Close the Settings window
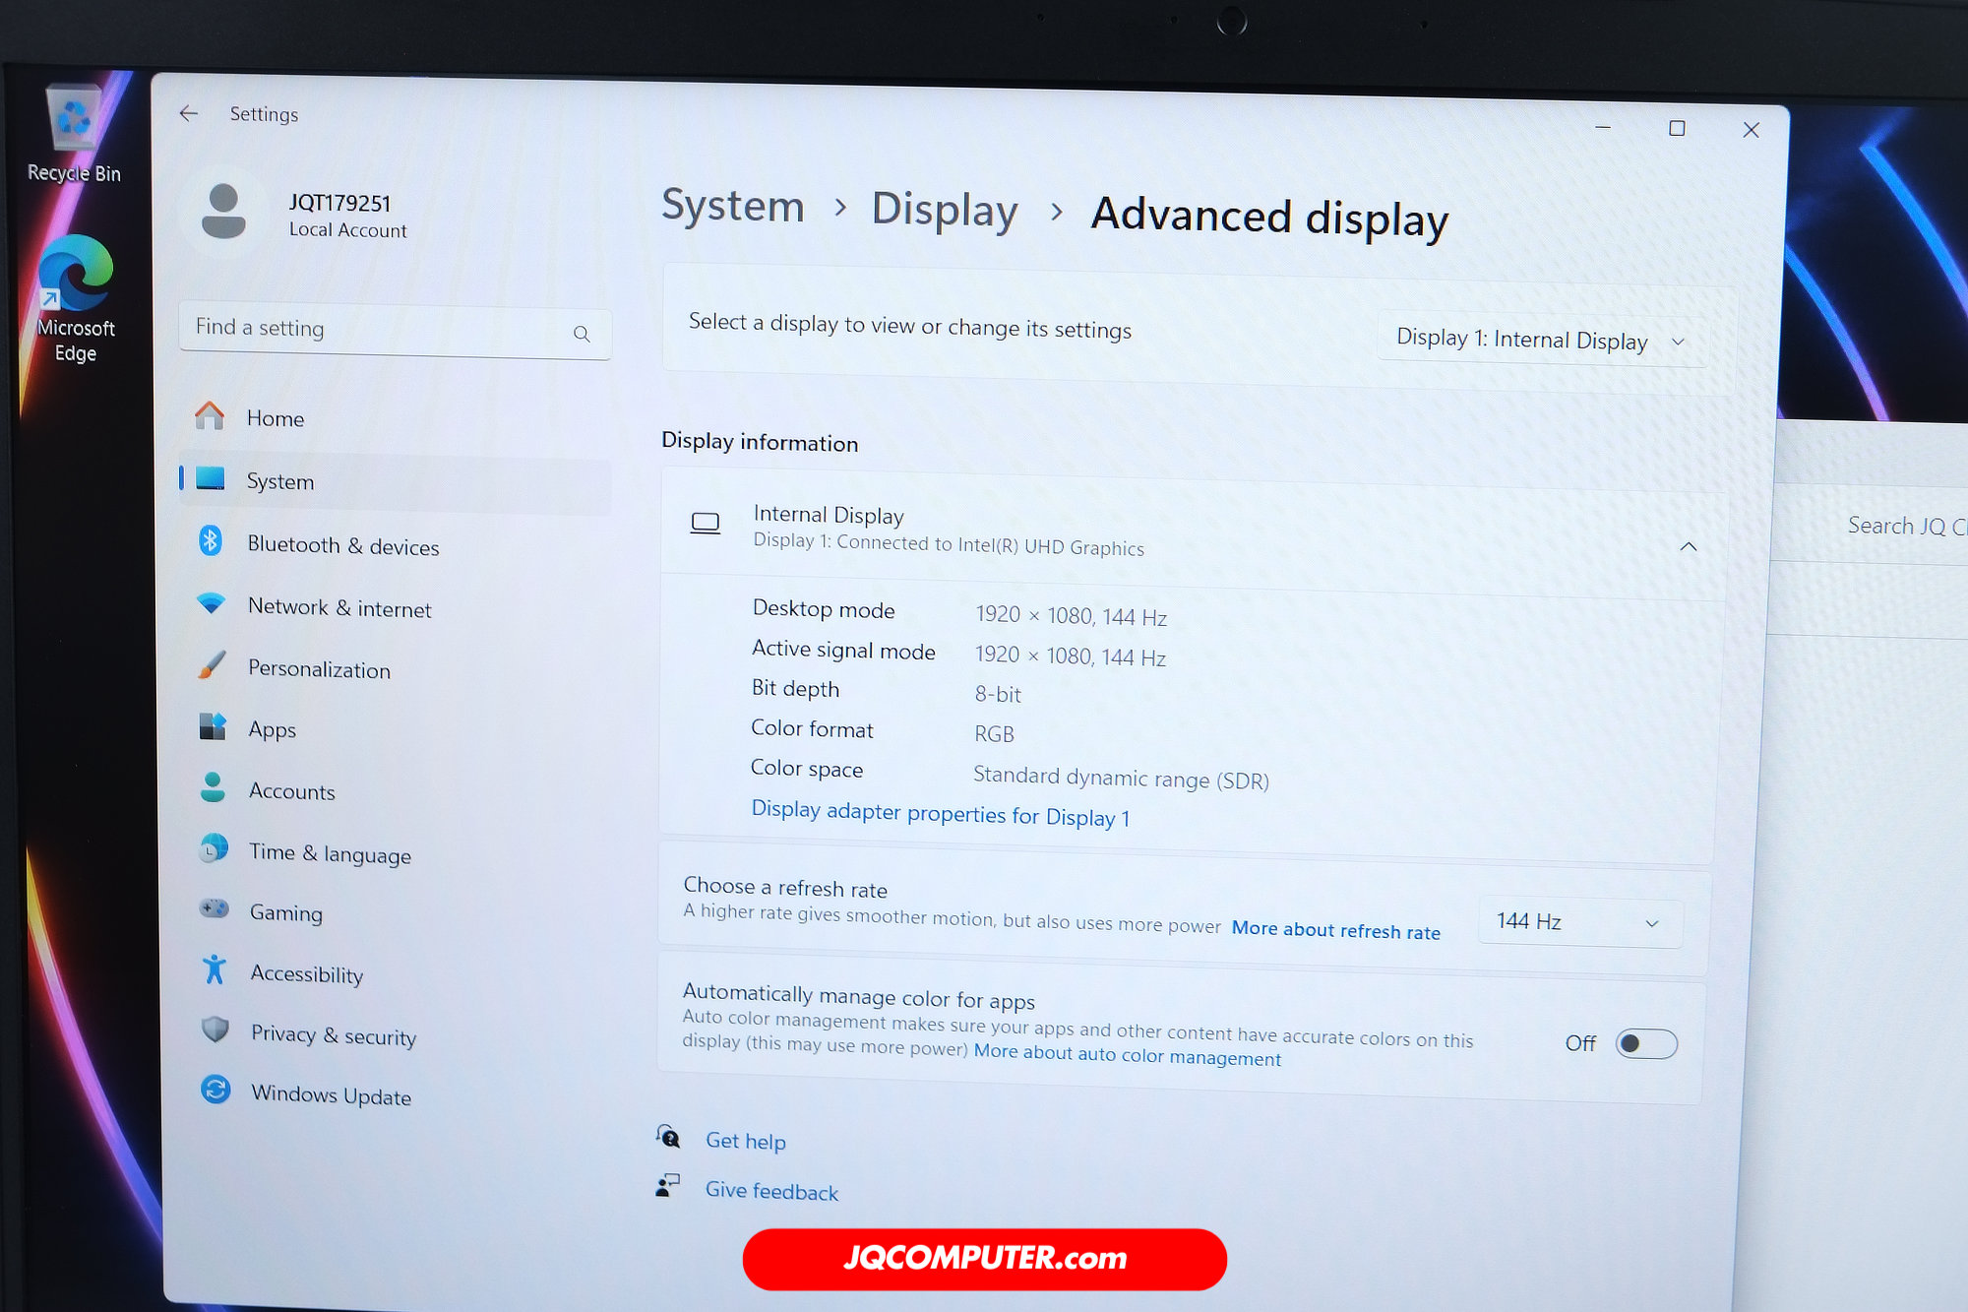Screen dimensions: 1968x1312 pos(1751,130)
